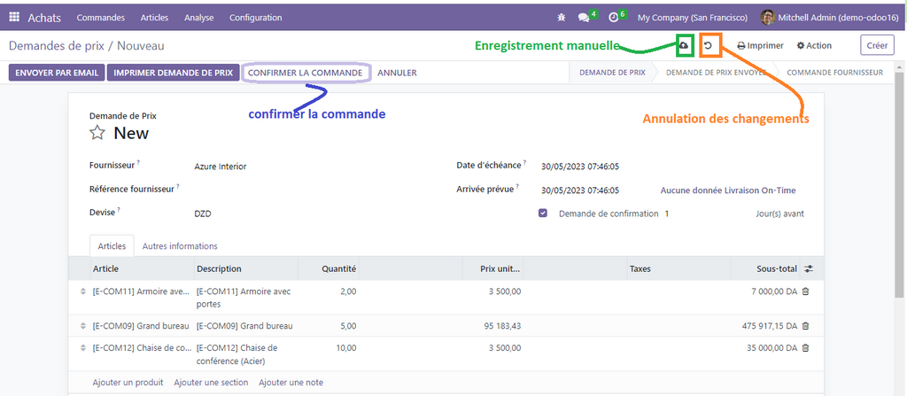The width and height of the screenshot is (907, 396).
Task: Click the Référence fournisseur input field
Action: 315,190
